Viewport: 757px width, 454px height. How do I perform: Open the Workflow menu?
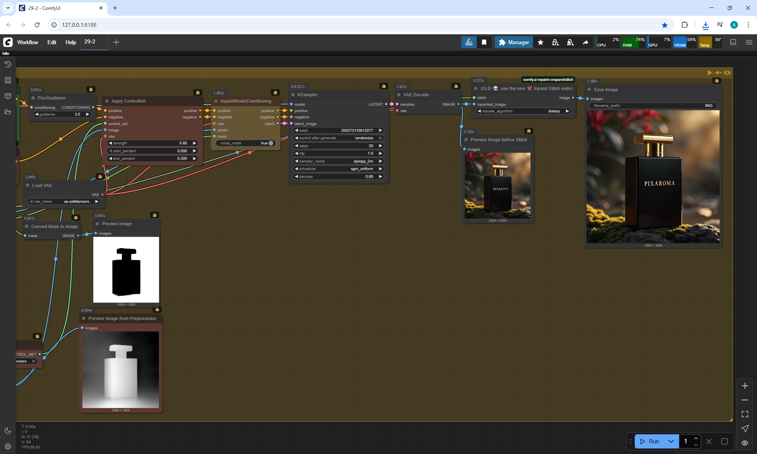28,42
